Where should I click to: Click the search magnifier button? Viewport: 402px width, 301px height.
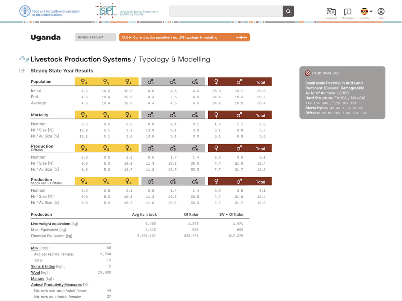tap(288, 12)
